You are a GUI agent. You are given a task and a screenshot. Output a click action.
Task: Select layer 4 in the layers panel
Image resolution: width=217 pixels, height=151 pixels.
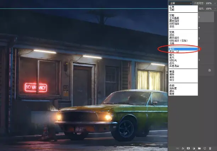[206, 28]
